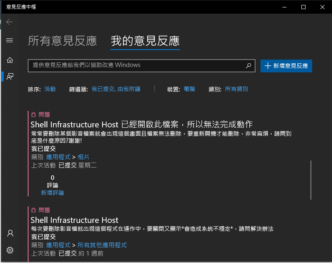Minimize the 意見反應中樞 window
This screenshot has height=263, width=332.
[284, 7]
